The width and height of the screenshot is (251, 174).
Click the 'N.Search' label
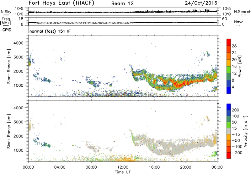click(243, 12)
